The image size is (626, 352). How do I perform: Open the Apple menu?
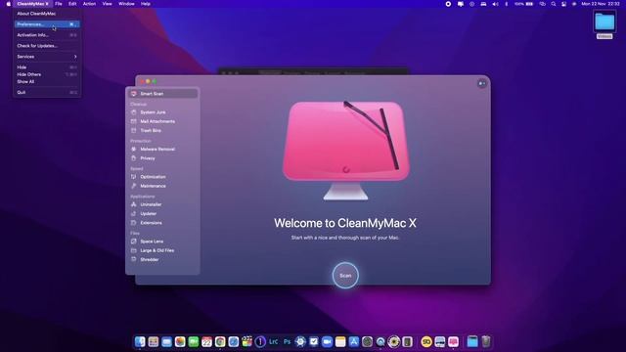(x=8, y=4)
